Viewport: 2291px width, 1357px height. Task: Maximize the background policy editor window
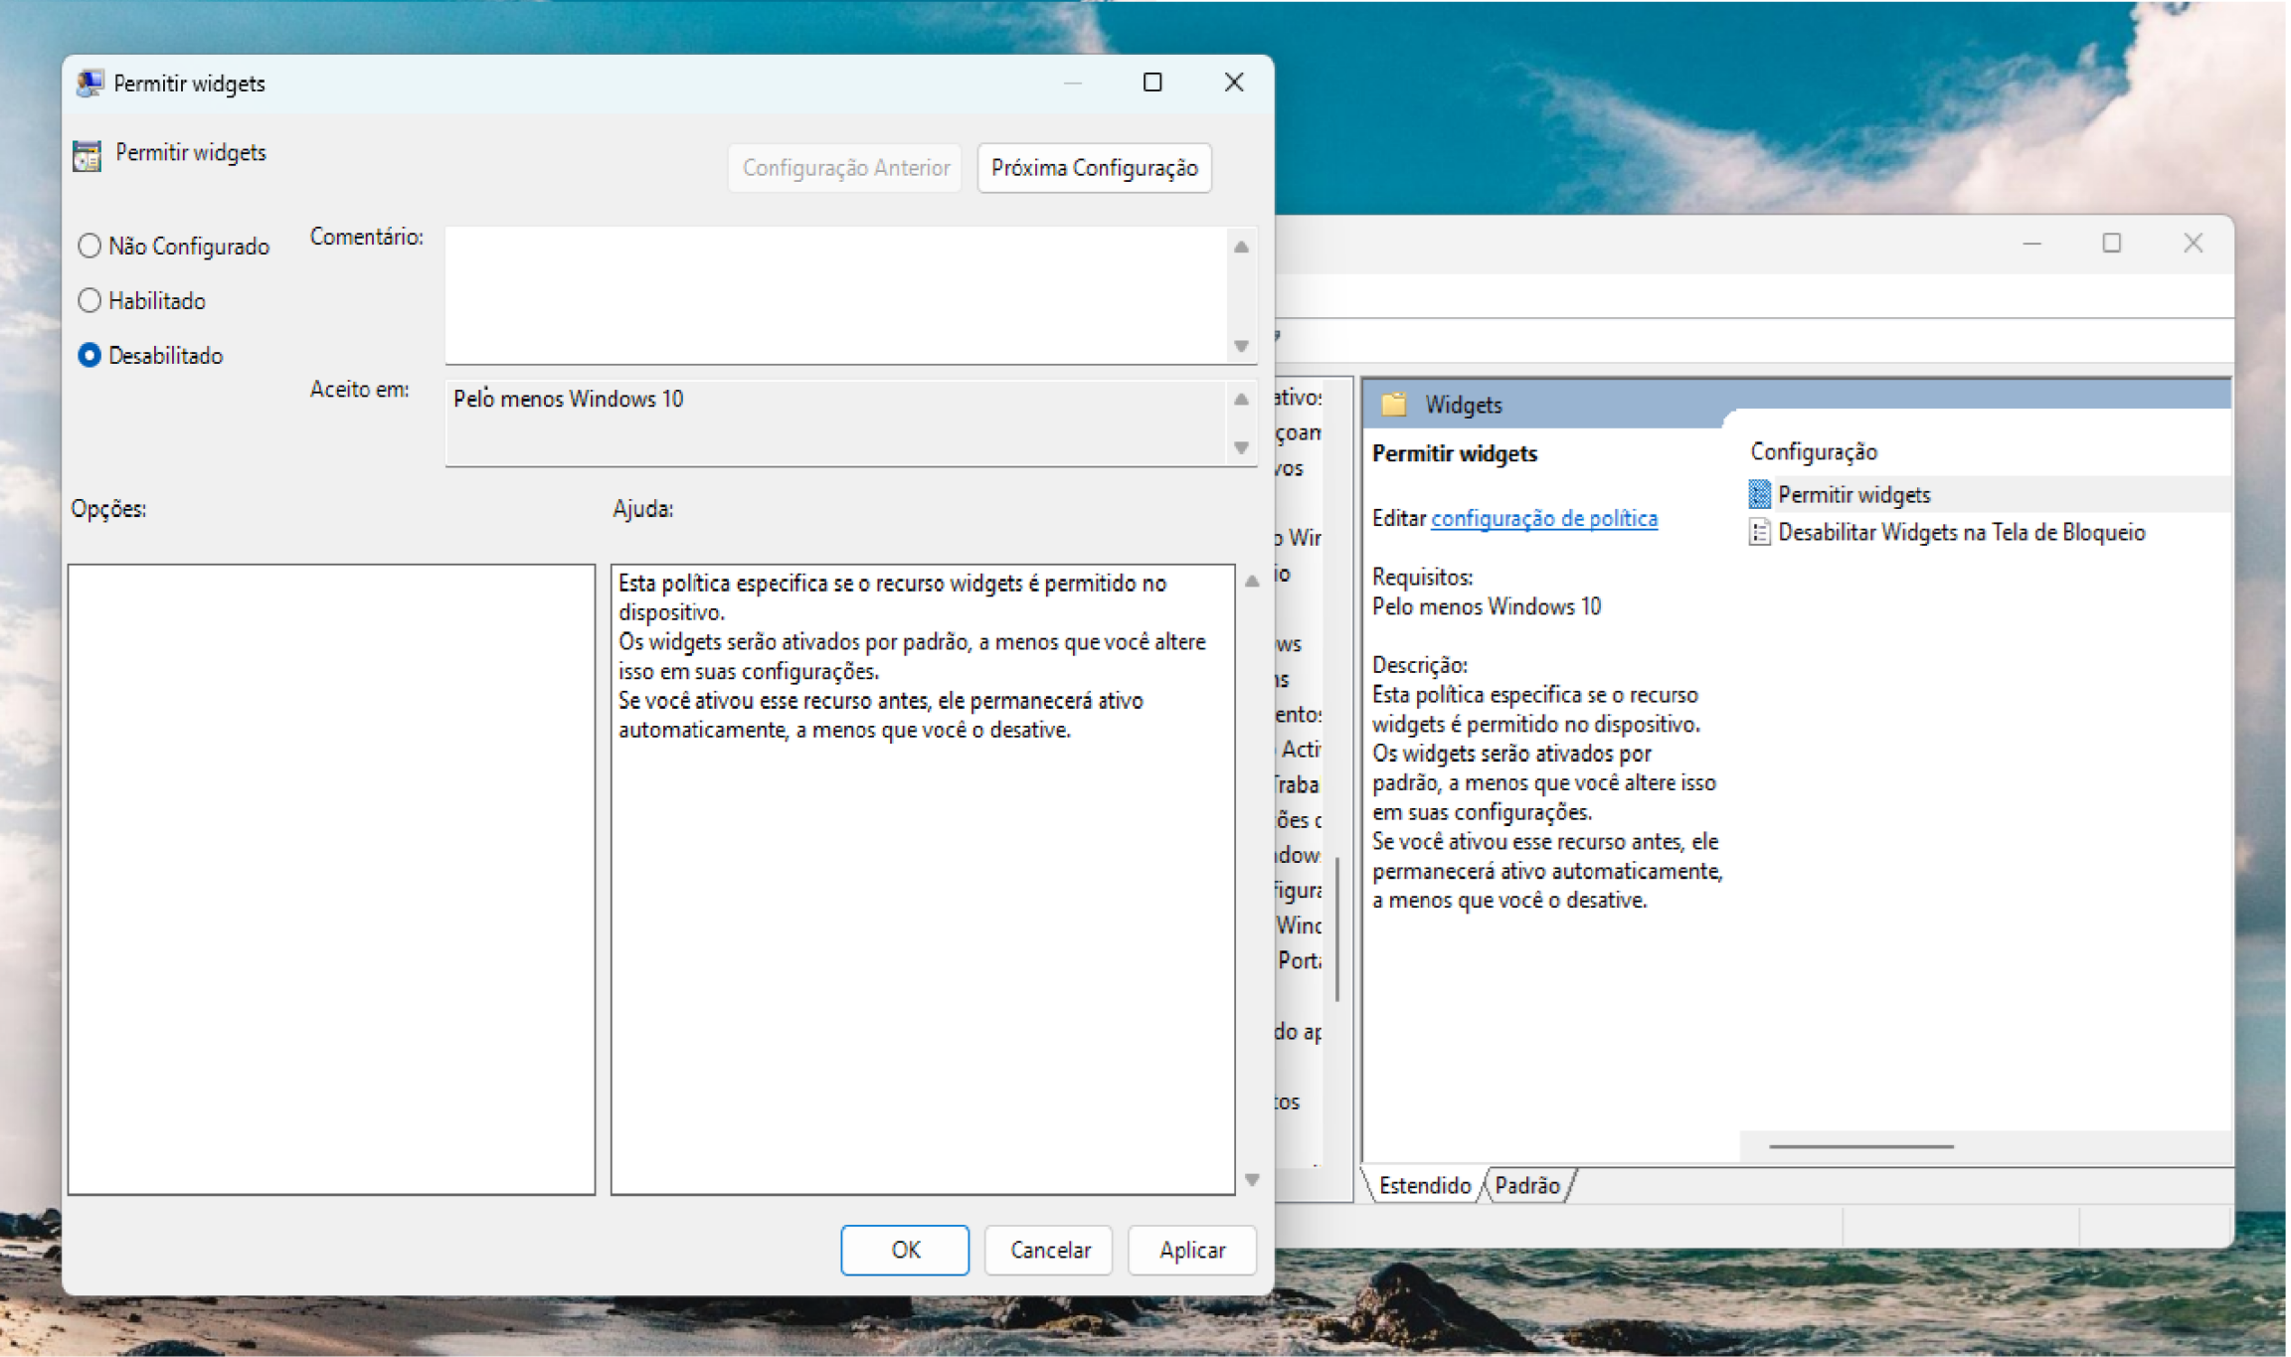coord(2112,244)
